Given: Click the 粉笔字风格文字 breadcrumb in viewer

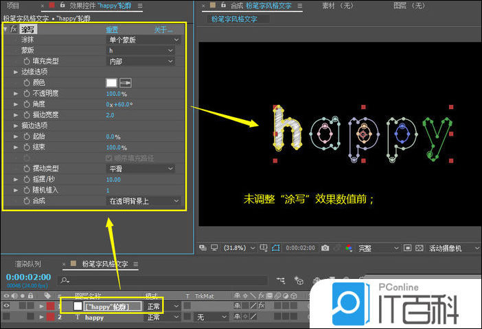Looking at the screenshot, I should 234,19.
